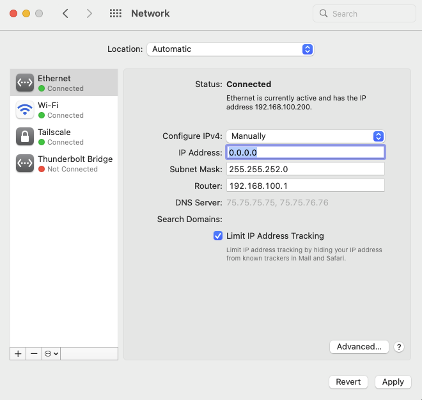Open the service actions ellipsis menu
Image resolution: width=422 pixels, height=400 pixels.
[51, 354]
